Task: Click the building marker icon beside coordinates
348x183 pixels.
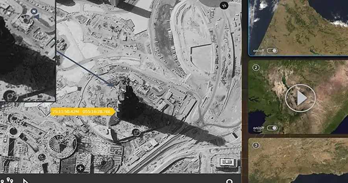Action: pos(45,109)
